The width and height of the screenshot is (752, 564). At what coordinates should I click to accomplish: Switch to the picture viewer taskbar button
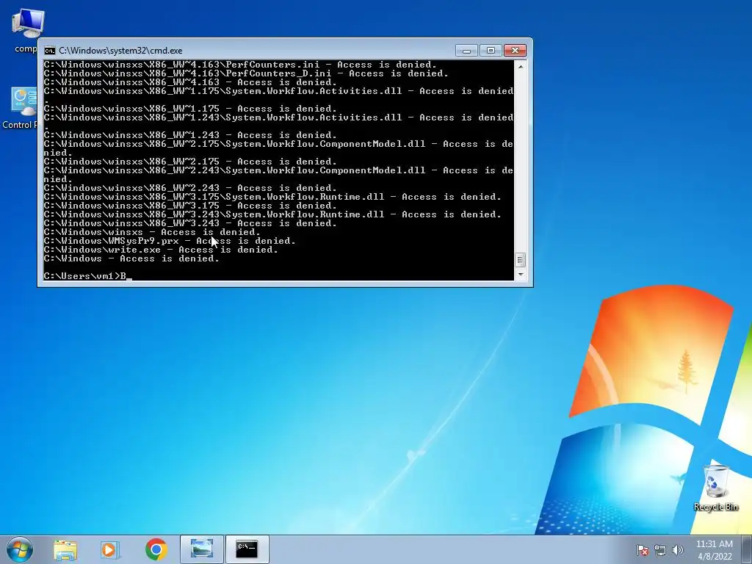[202, 549]
